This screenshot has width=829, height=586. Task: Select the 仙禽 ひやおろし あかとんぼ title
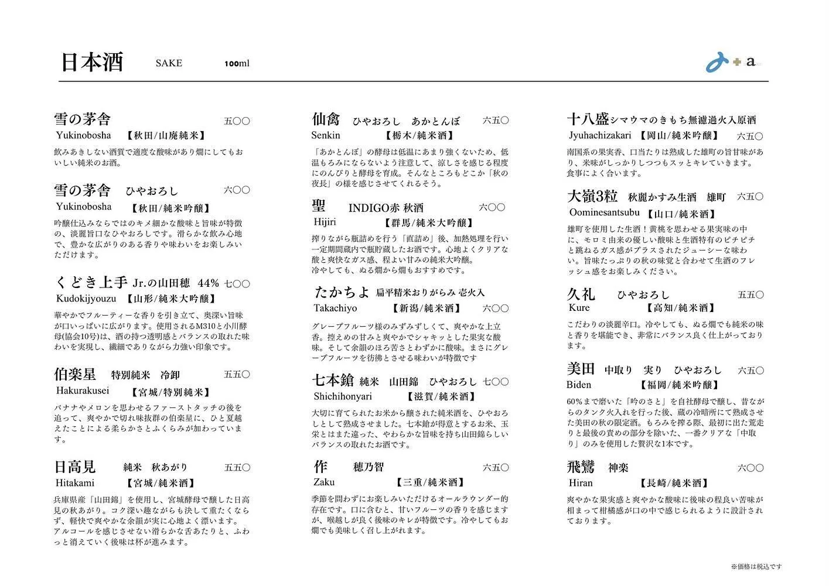point(386,121)
